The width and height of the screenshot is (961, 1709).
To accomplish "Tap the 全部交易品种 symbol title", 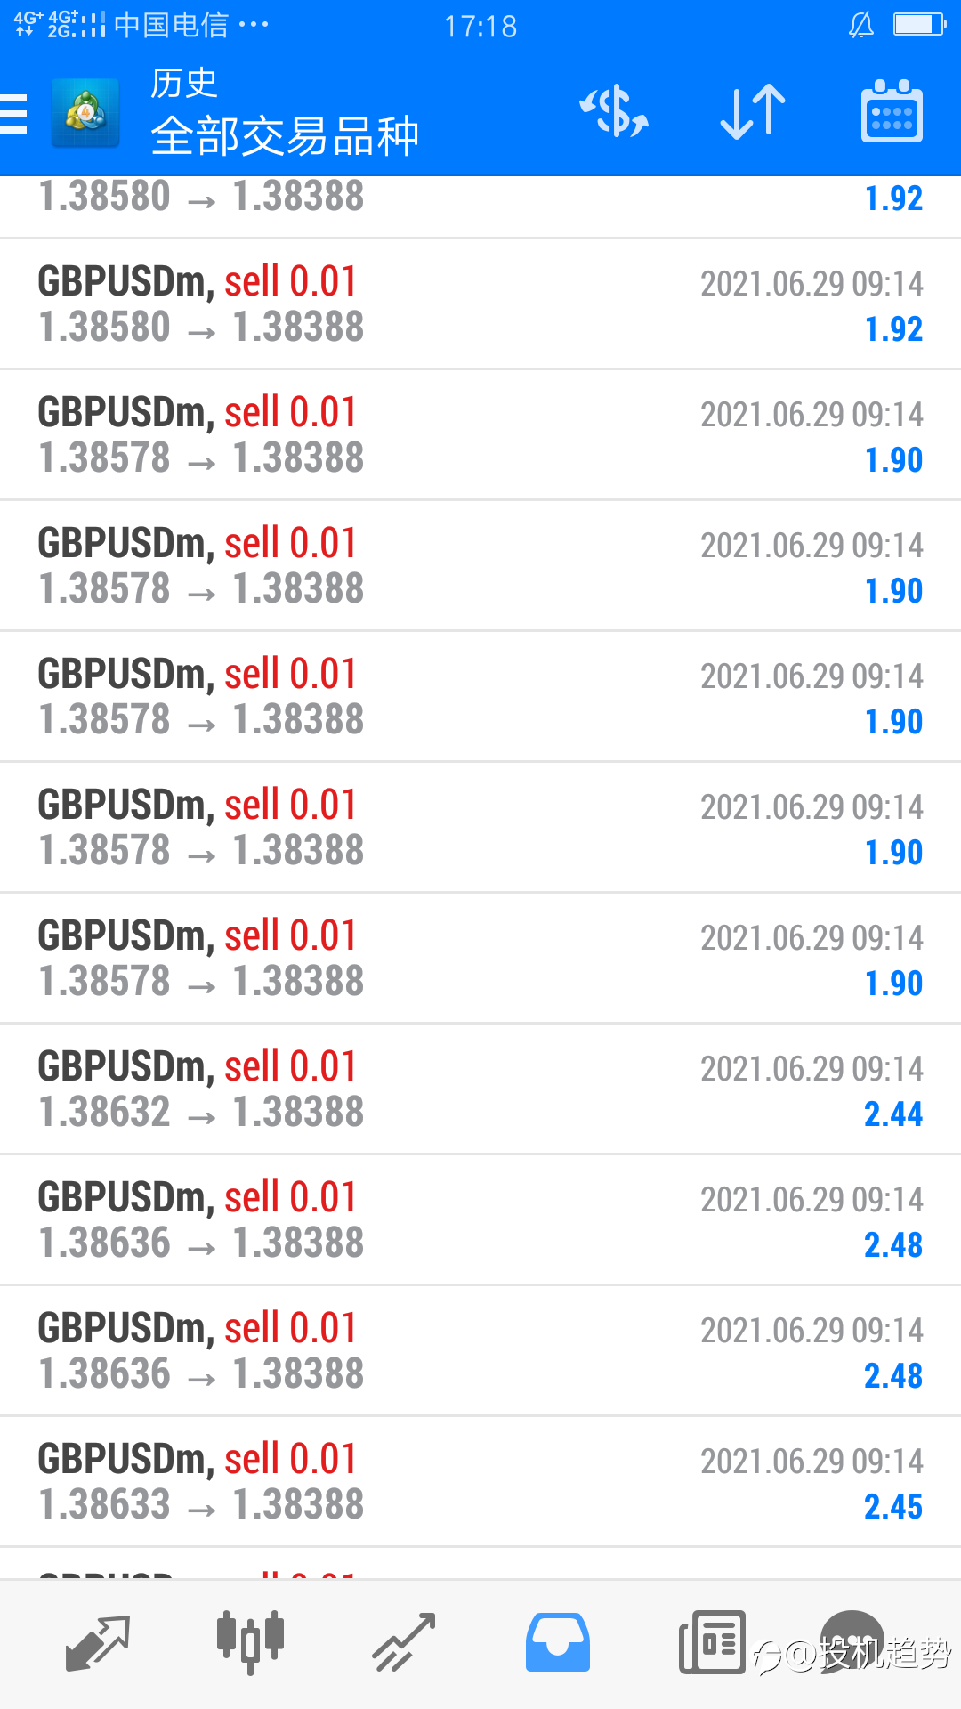I will coord(285,137).
